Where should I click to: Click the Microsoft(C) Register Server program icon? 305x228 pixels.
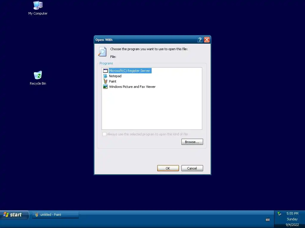[x=105, y=71]
